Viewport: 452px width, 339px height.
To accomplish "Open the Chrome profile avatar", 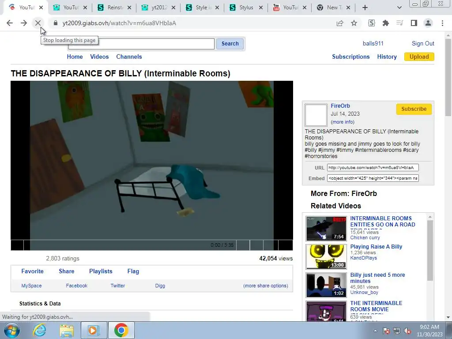I will [x=428, y=23].
